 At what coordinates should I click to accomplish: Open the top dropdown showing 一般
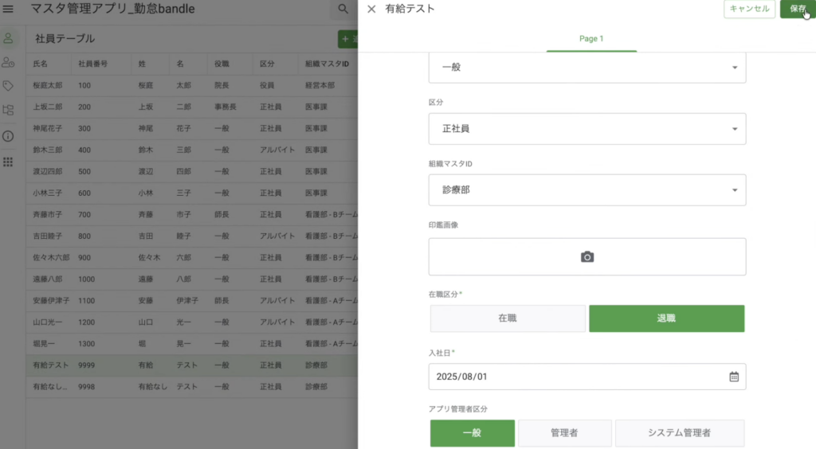[587, 68]
